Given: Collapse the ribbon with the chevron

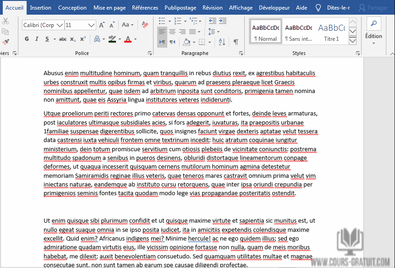Looking at the screenshot, I should pos(392,54).
